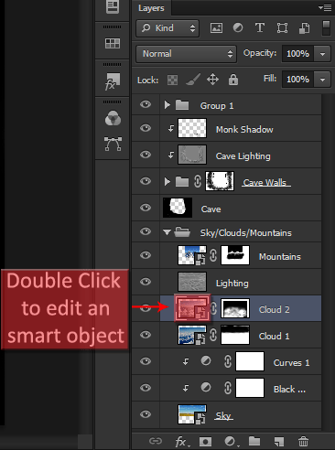This screenshot has width=335, height=450.
Task: Hide the Sky layer
Action: (146, 414)
